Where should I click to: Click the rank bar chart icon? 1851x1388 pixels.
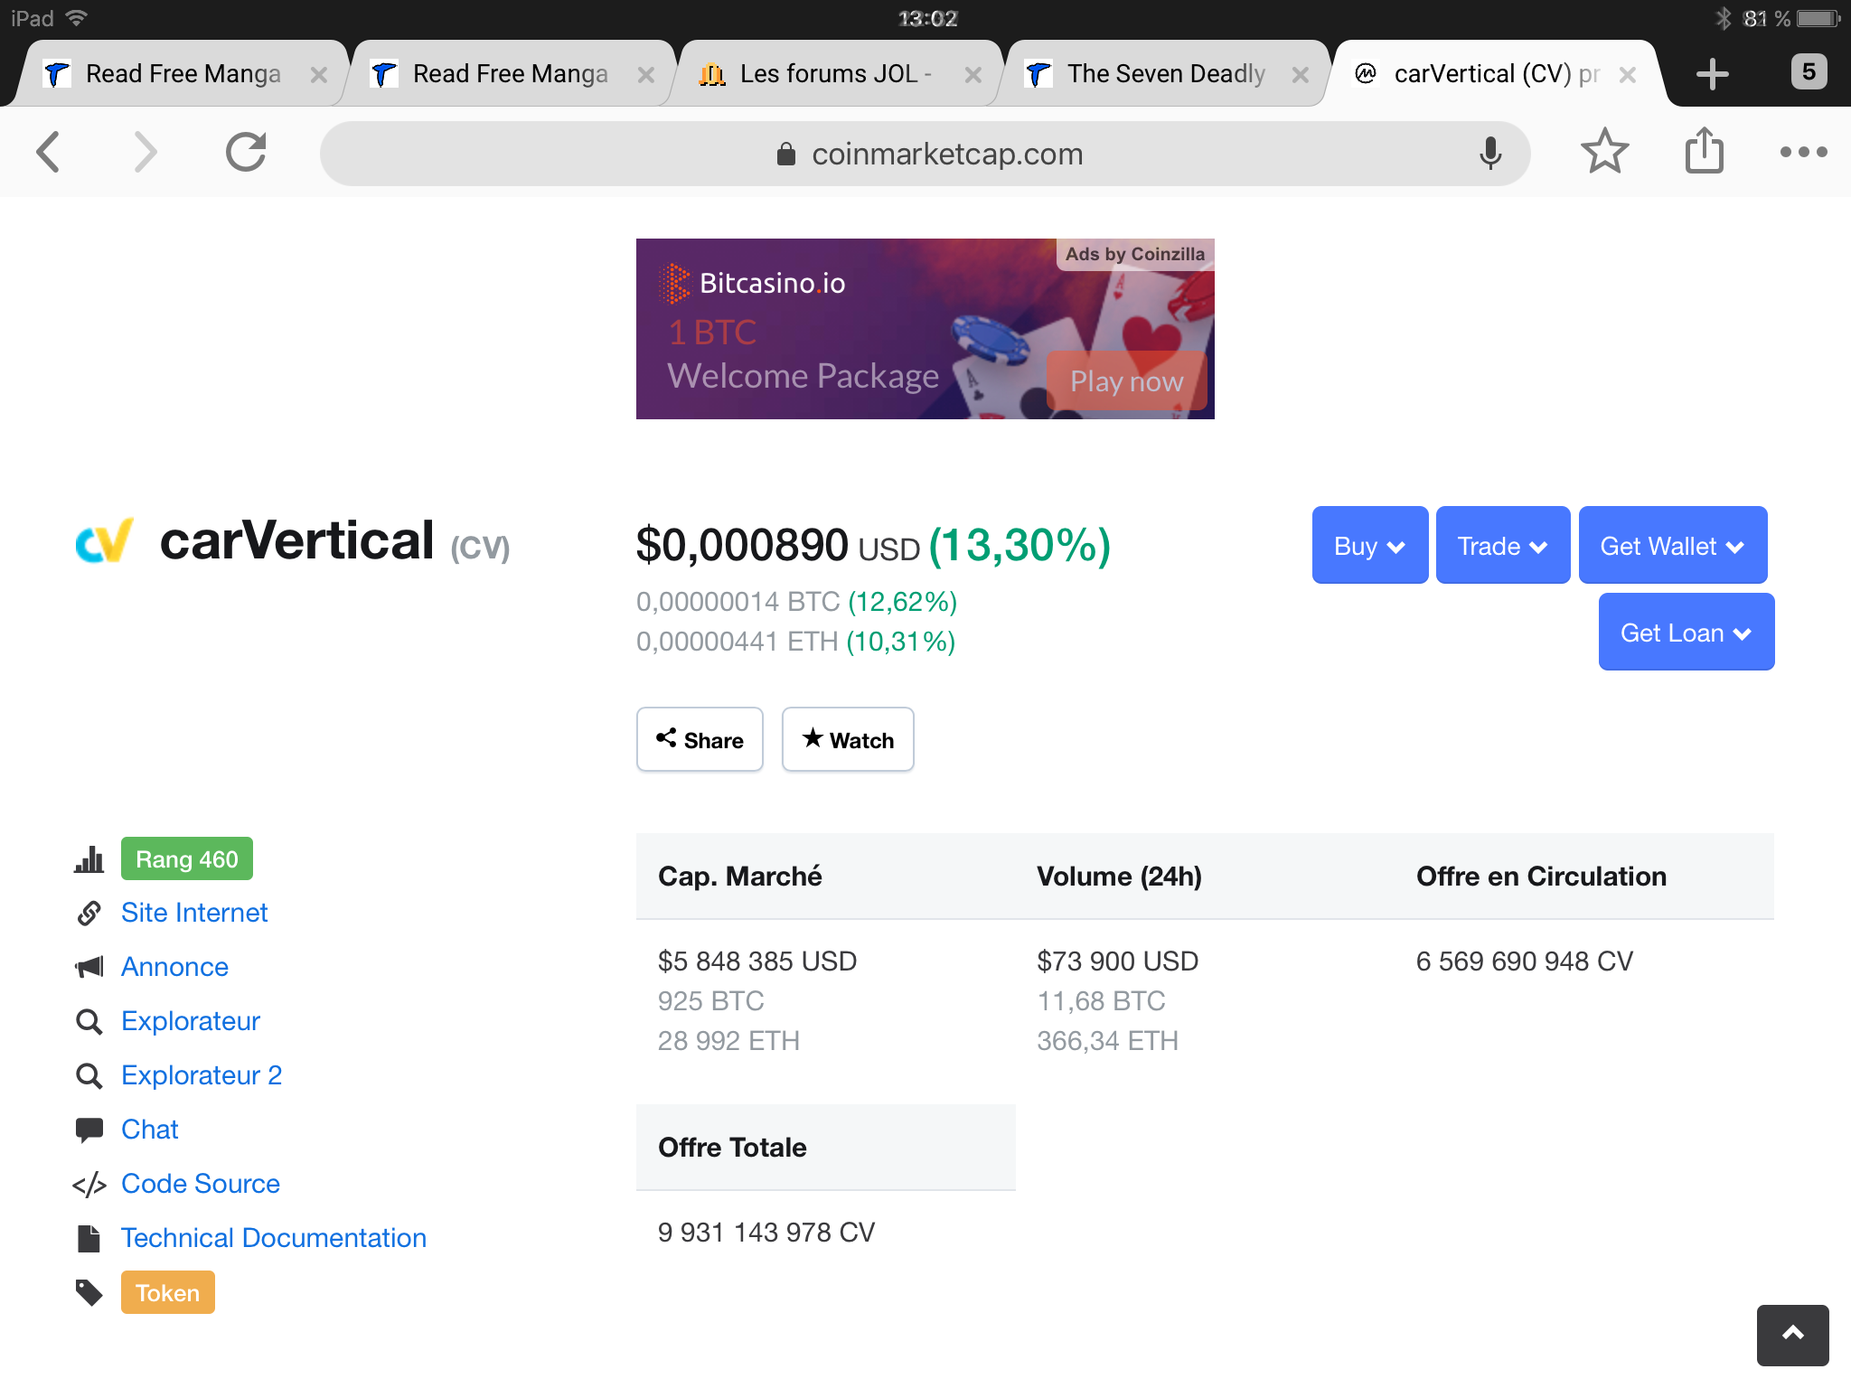coord(89,859)
